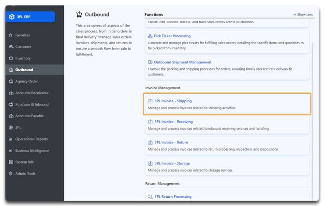
Task: Click the Admin Tools gear icon
Action: tap(11, 174)
